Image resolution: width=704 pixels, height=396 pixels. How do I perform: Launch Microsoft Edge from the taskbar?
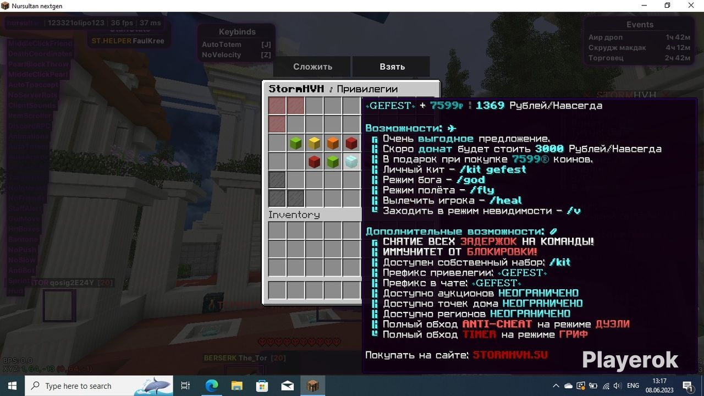tap(212, 386)
